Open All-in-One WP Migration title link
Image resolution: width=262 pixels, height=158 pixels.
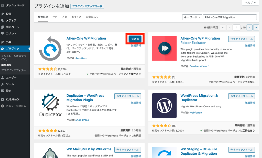[x=86, y=38]
